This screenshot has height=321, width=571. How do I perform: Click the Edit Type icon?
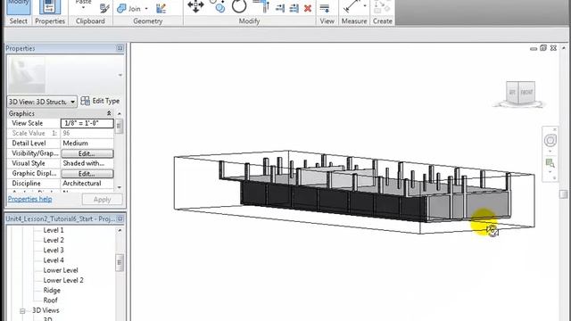click(86, 101)
